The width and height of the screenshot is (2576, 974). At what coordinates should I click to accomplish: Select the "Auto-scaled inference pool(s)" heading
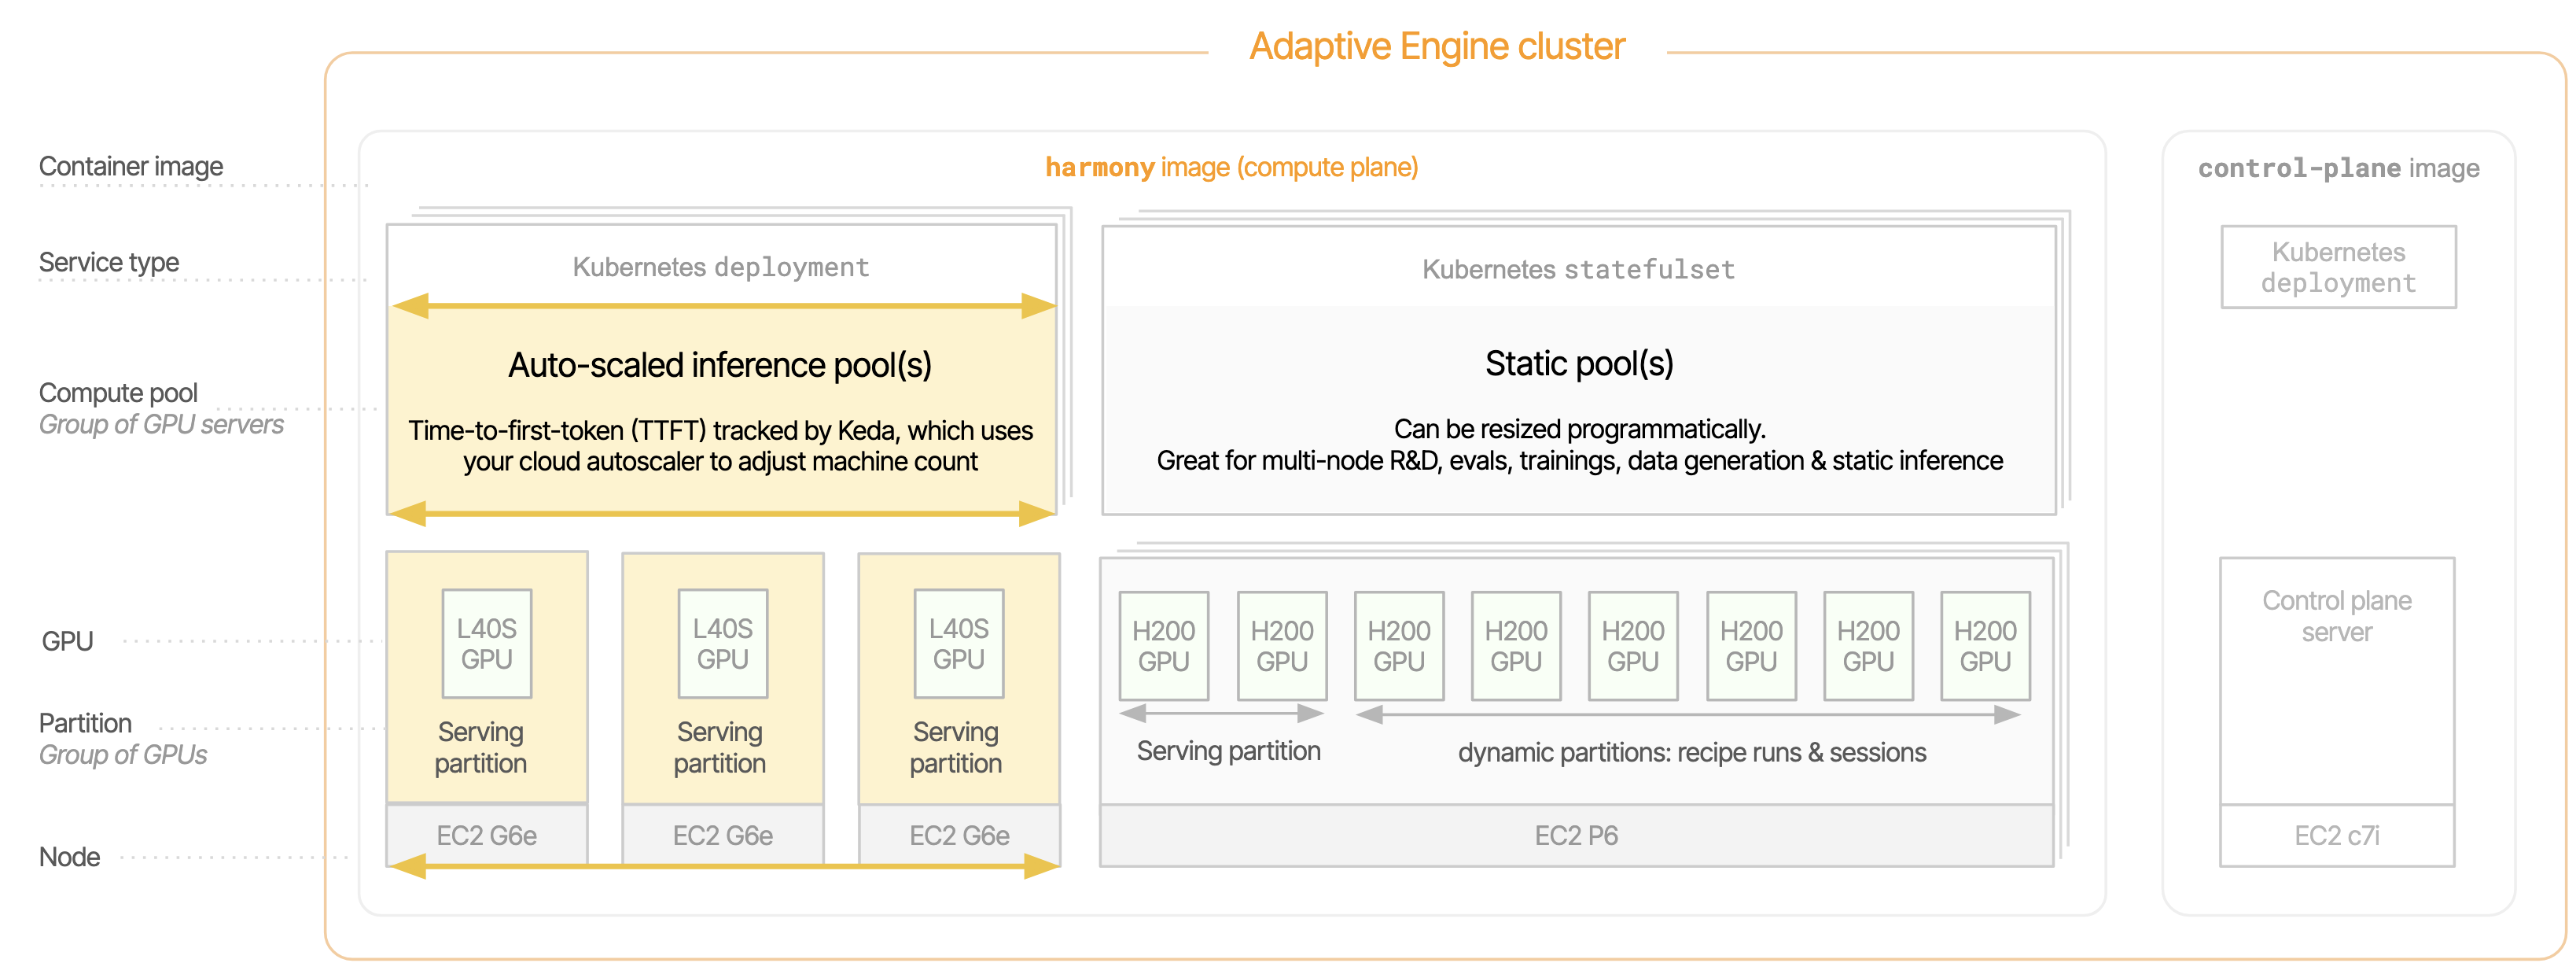(x=720, y=365)
